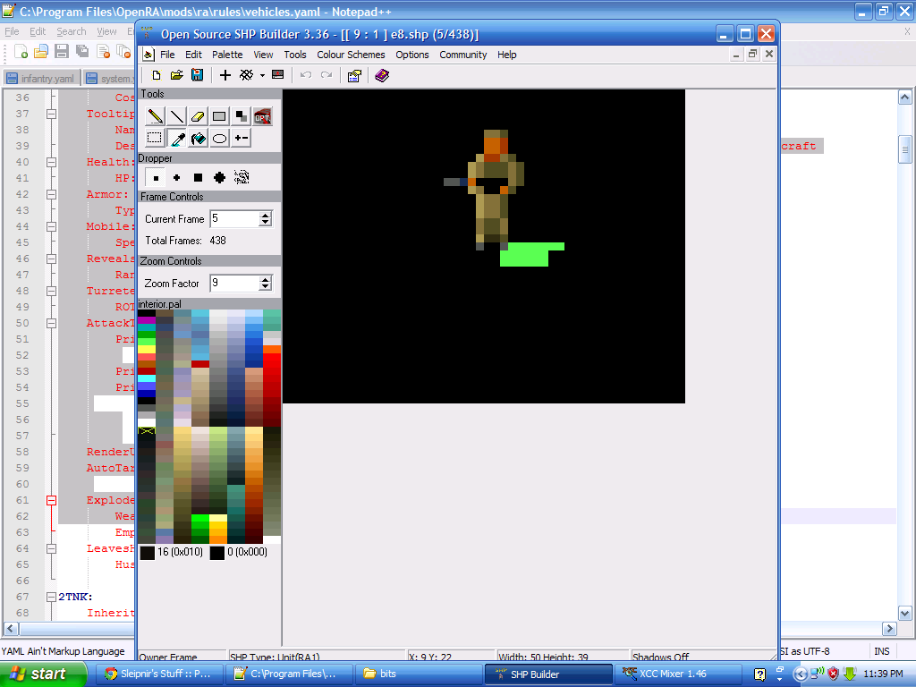Viewport: 916px width, 687px height.
Task: Open the Colour Schemes menu
Action: [351, 55]
